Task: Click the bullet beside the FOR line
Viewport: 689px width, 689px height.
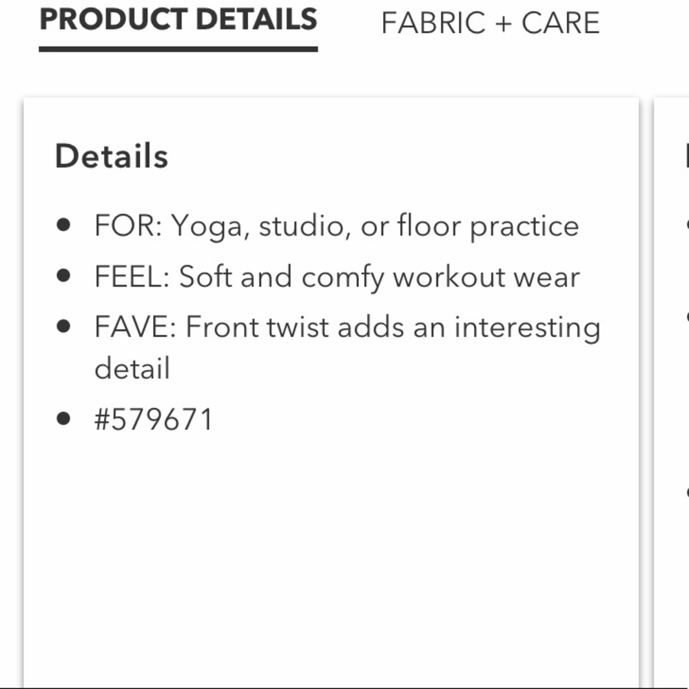Action: [x=65, y=225]
